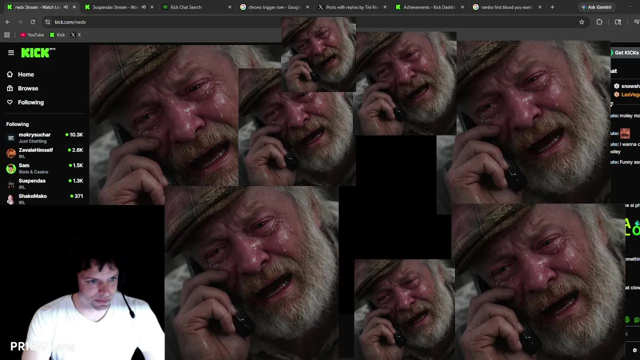Close the Achievements Kick Dashboard tab

pyautogui.click(x=462, y=7)
